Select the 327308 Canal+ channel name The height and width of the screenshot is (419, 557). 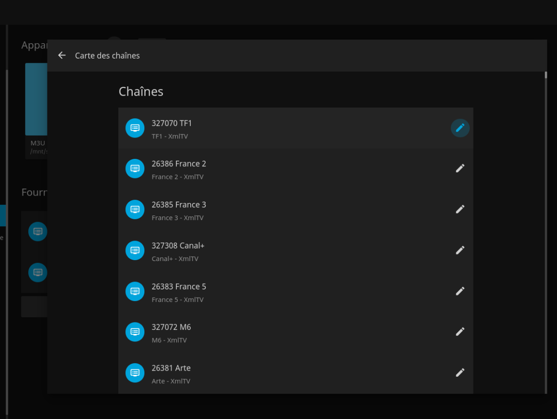178,245
